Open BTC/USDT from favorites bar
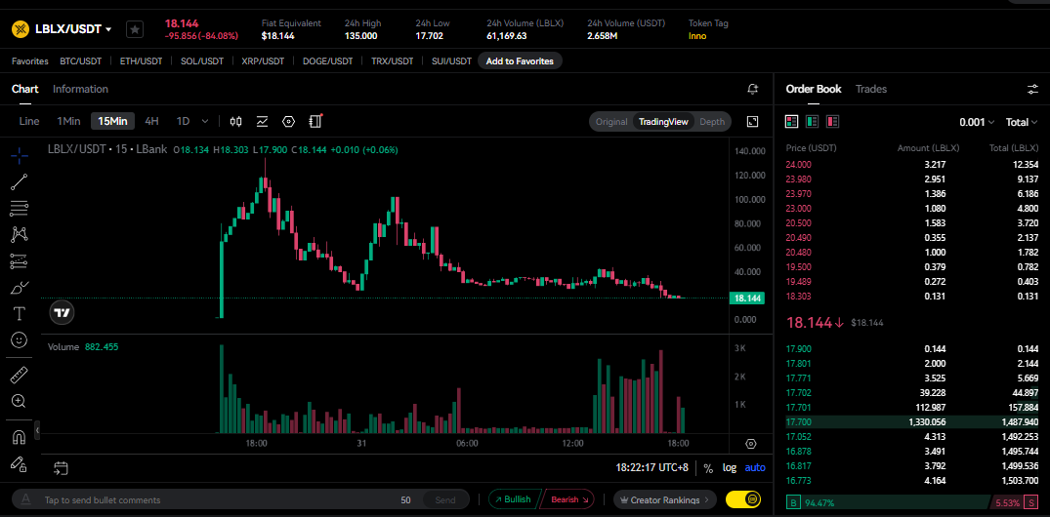1050x517 pixels. [80, 60]
